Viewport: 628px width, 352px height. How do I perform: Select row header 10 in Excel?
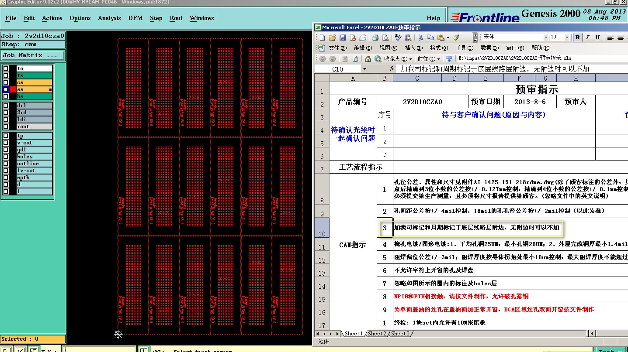click(322, 227)
